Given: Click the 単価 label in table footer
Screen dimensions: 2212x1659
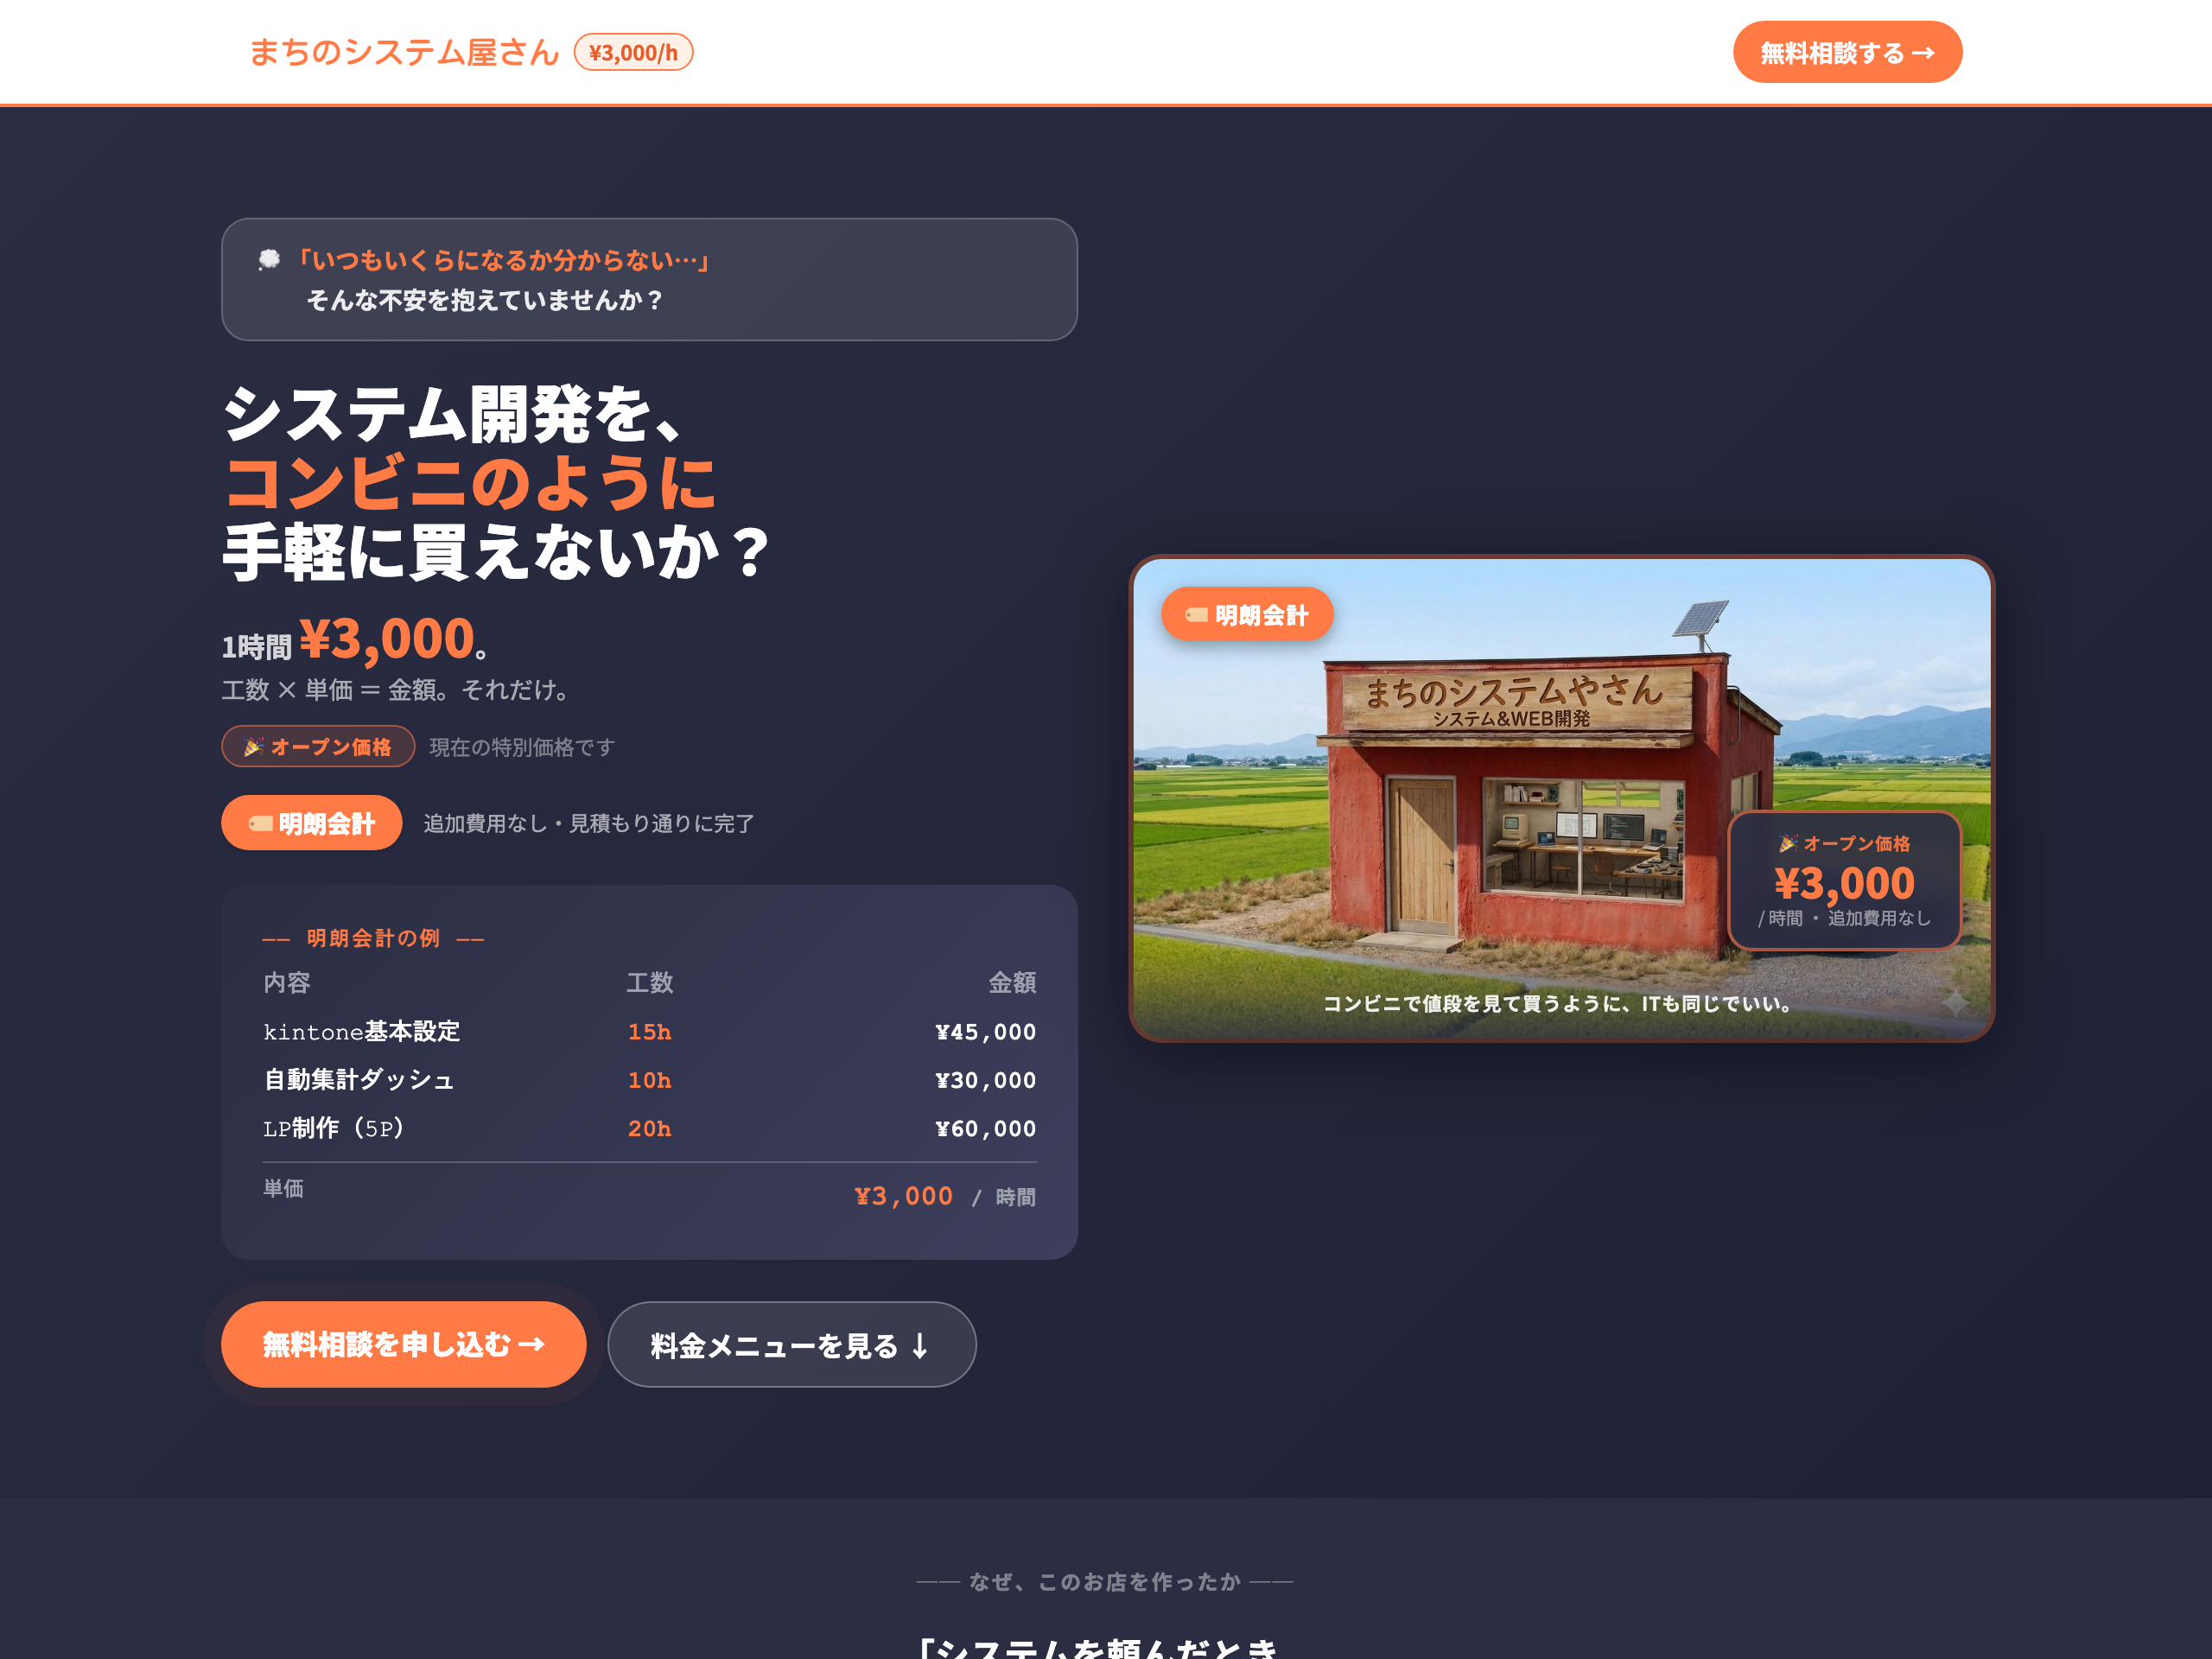Looking at the screenshot, I should [x=283, y=1188].
